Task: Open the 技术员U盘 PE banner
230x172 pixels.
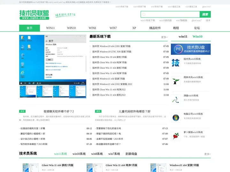Action: 191,49
